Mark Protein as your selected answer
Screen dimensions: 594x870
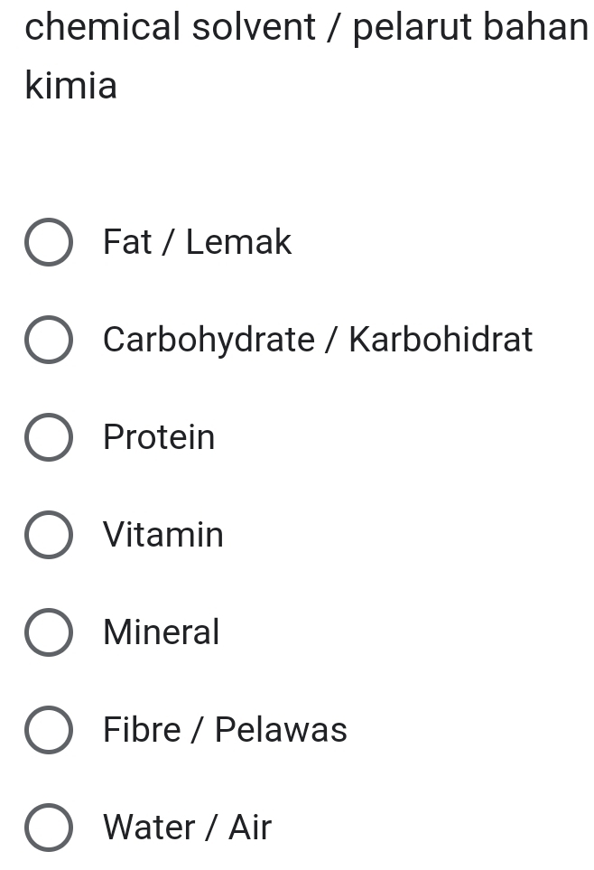(x=49, y=437)
